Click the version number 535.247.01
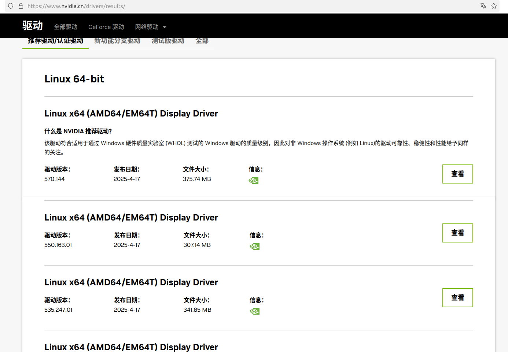 click(58, 310)
